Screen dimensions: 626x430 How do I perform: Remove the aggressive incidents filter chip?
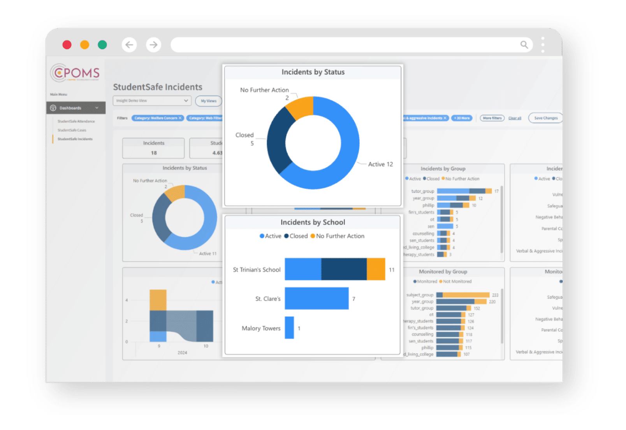pyautogui.click(x=445, y=118)
